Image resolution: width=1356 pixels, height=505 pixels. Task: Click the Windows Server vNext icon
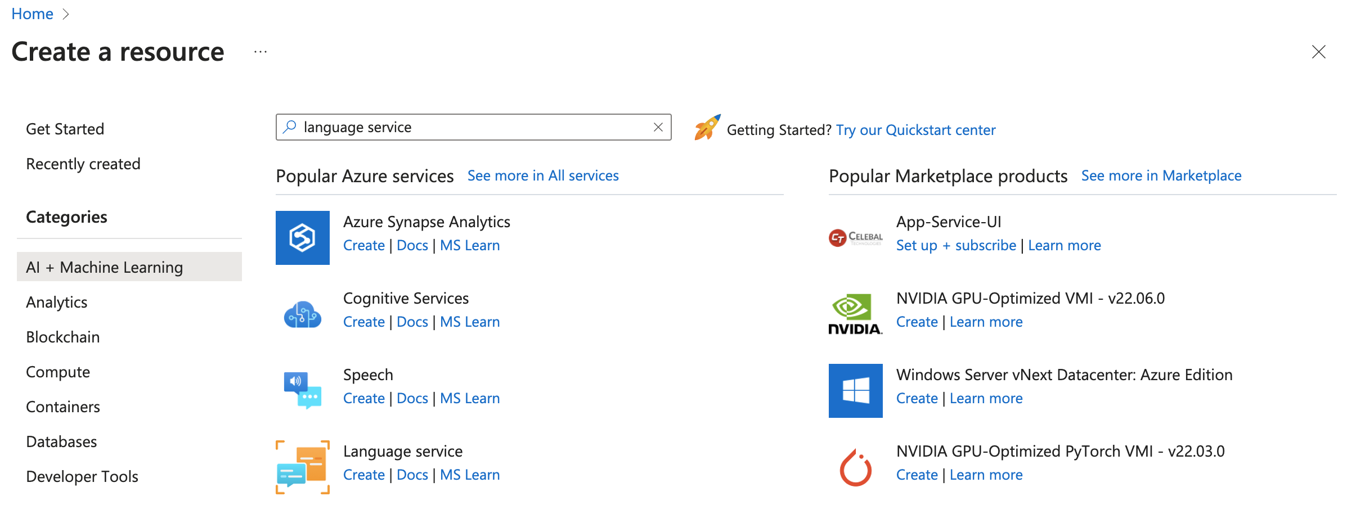(855, 390)
